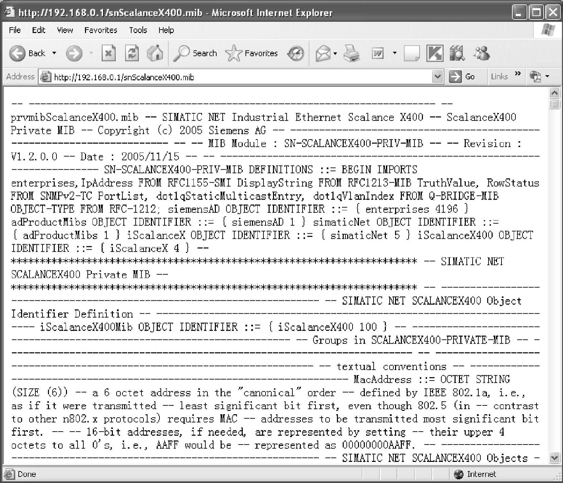Image resolution: width=563 pixels, height=483 pixels.
Task: Click the text 'MacAddress'
Action: (382, 380)
